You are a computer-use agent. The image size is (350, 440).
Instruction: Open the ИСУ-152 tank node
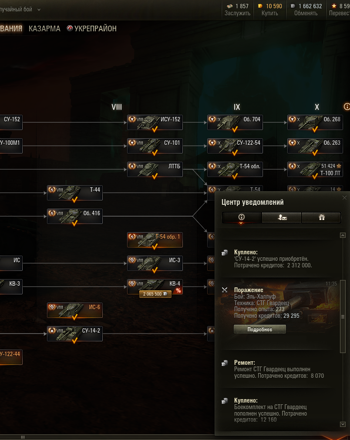pos(155,122)
